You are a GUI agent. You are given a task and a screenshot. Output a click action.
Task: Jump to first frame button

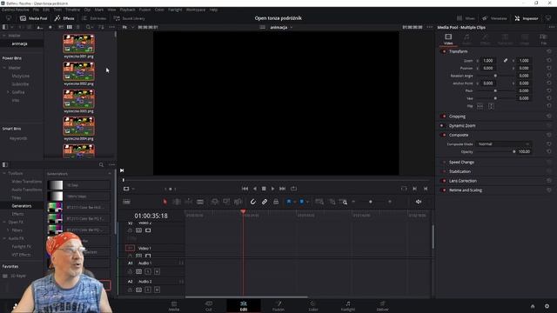[x=245, y=189]
